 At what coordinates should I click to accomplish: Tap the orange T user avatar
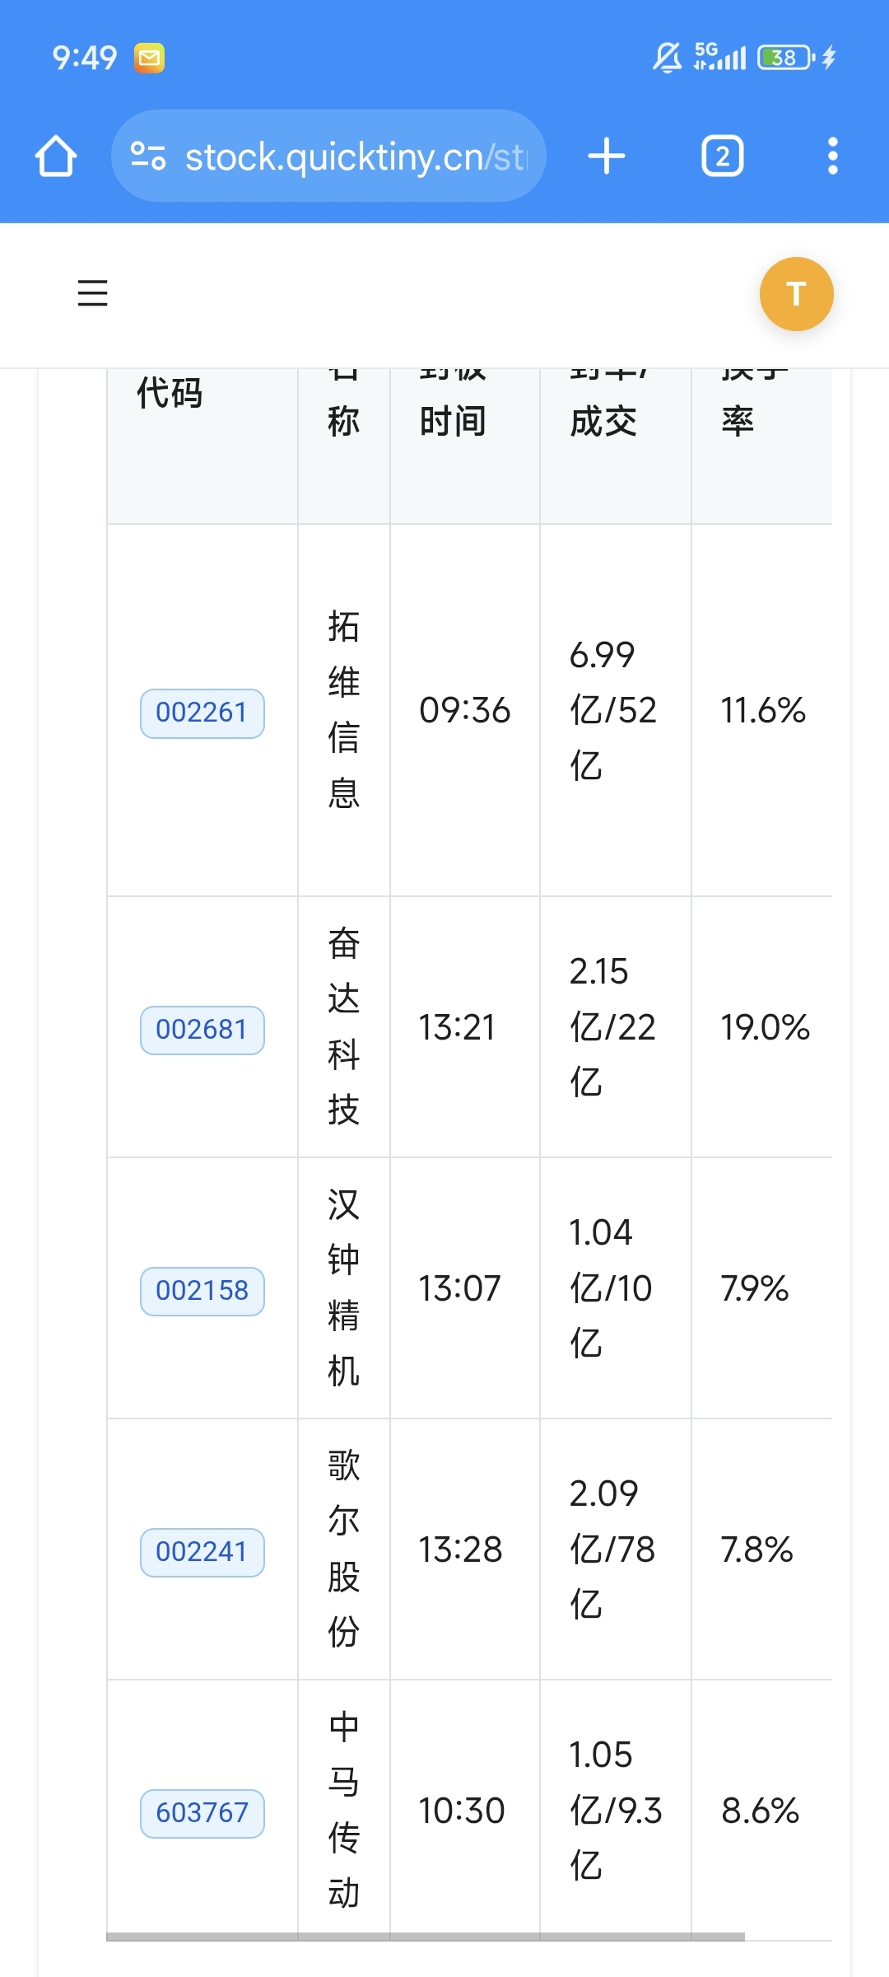pyautogui.click(x=796, y=294)
